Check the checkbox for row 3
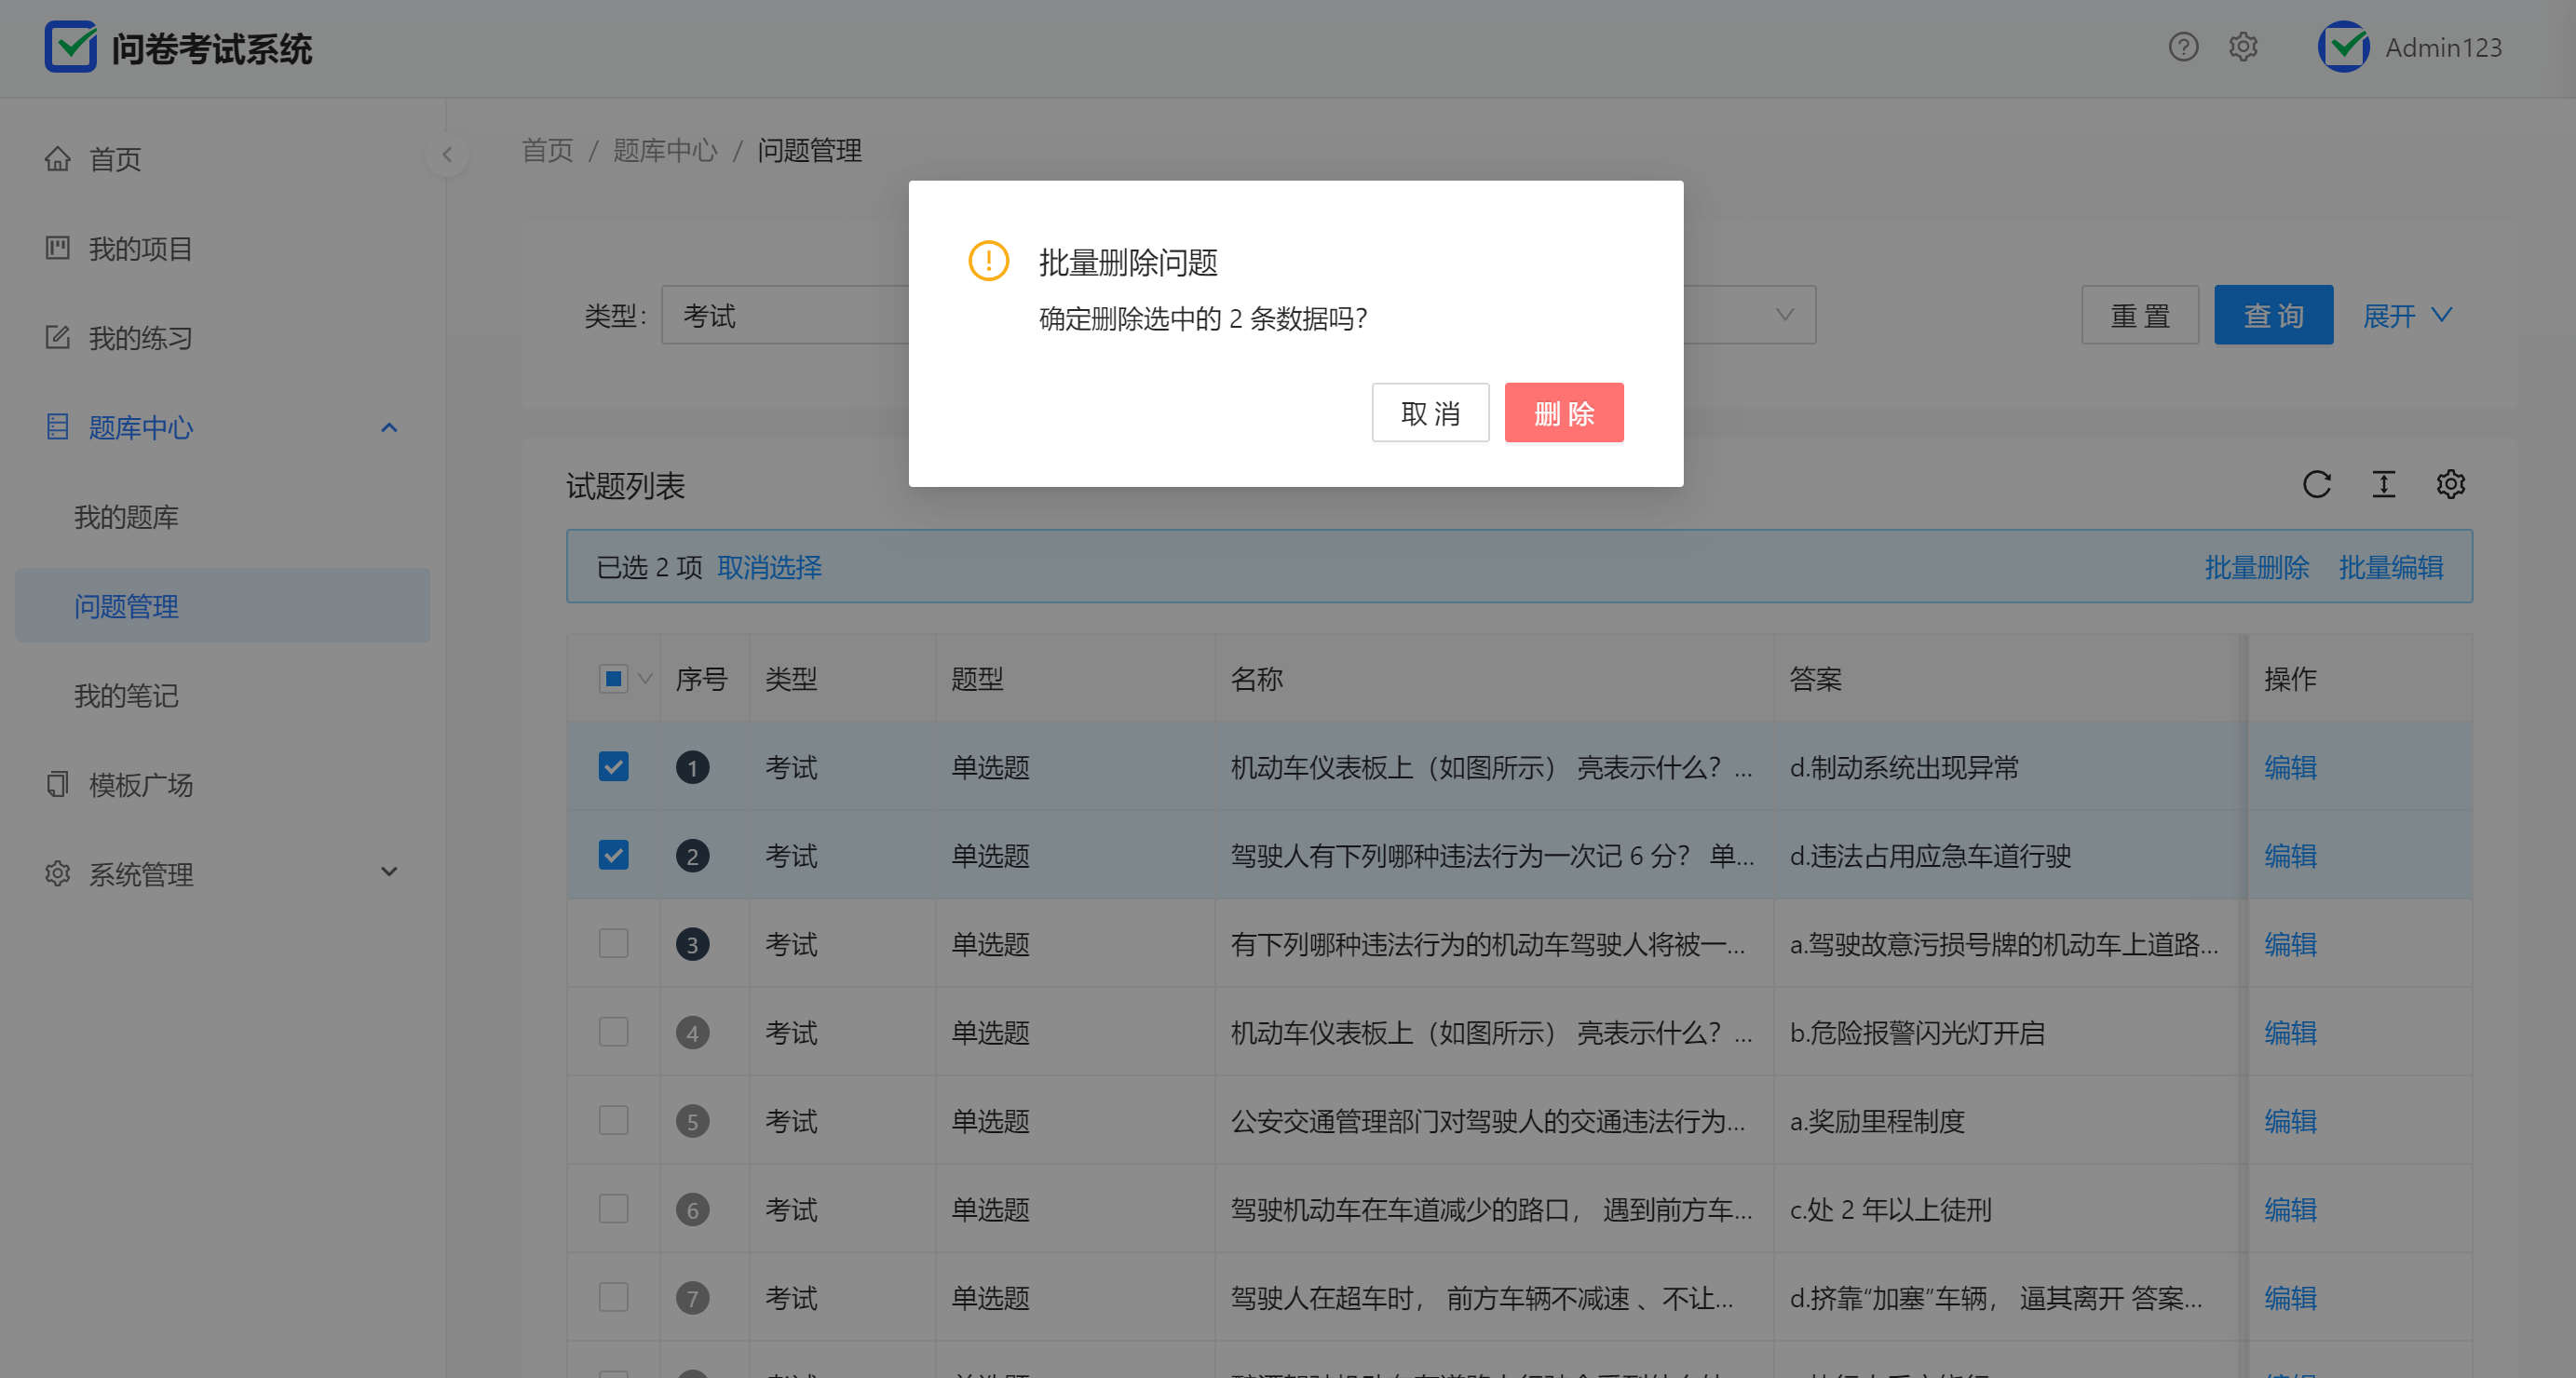The image size is (2576, 1378). tap(613, 943)
